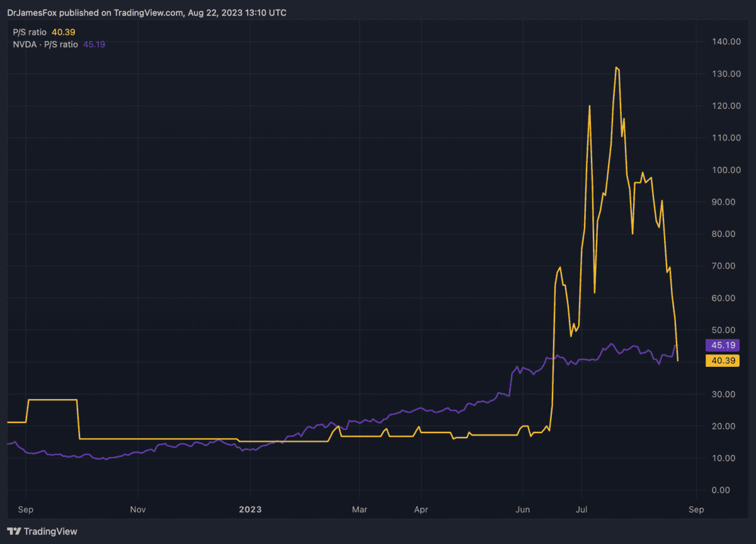Click the yellow line's highest peak near 130
Screen dimensions: 756x544
[x=616, y=67]
